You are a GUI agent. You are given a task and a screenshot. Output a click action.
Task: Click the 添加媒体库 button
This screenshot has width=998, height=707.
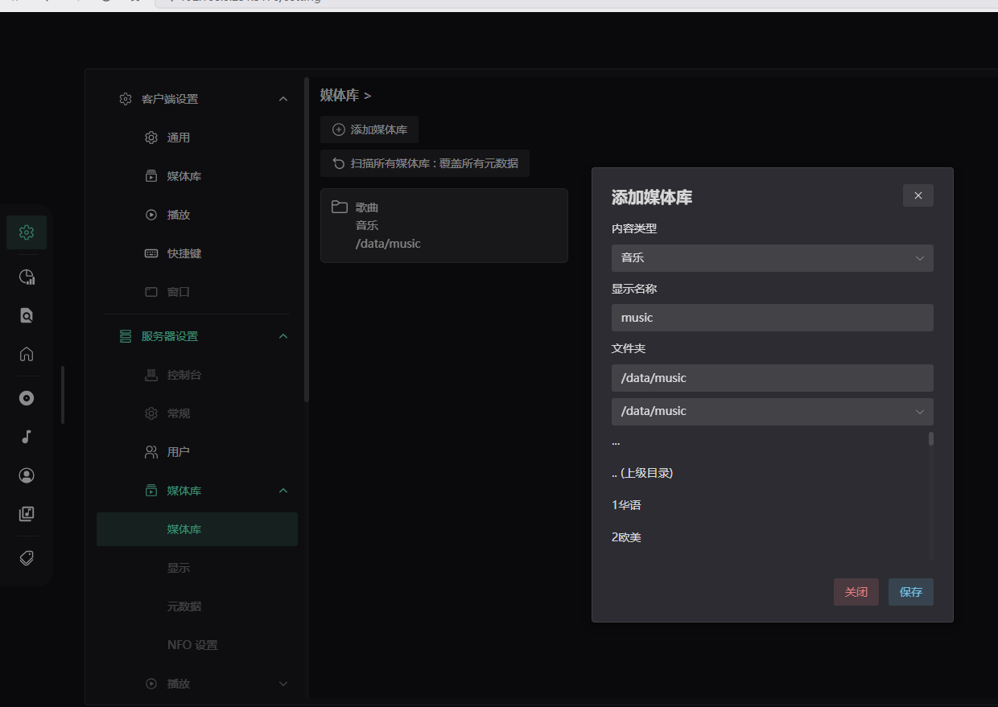point(369,129)
